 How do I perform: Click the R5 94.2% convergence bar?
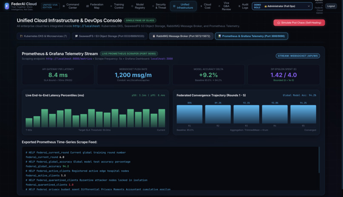tap(303, 114)
